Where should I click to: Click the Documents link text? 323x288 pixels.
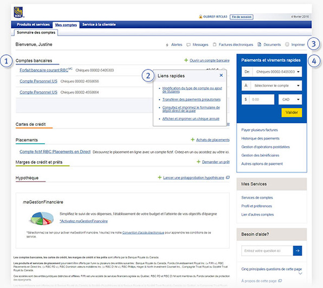[272, 44]
